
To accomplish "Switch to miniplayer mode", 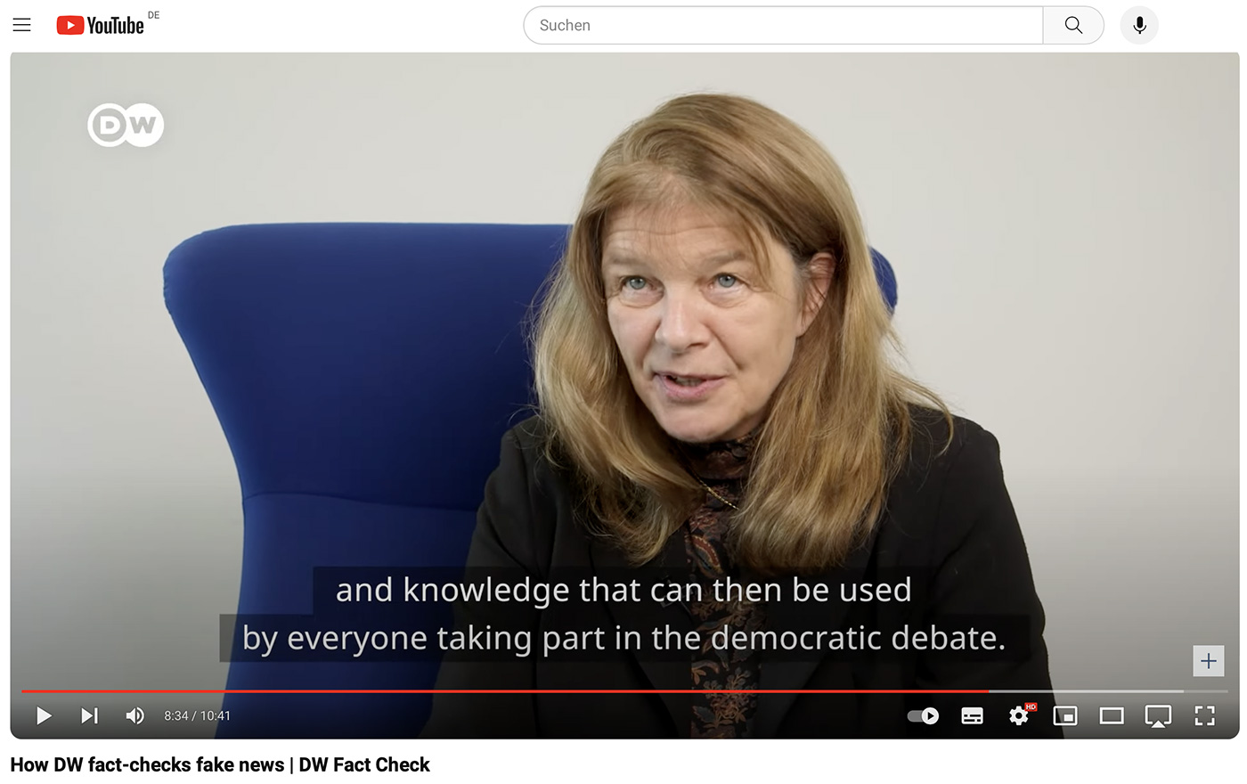I will click(x=1065, y=715).
